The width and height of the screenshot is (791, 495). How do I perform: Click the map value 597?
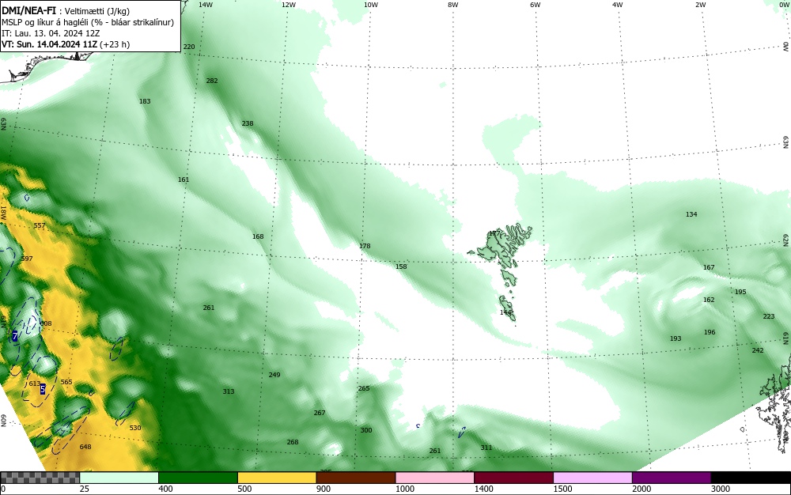(27, 259)
